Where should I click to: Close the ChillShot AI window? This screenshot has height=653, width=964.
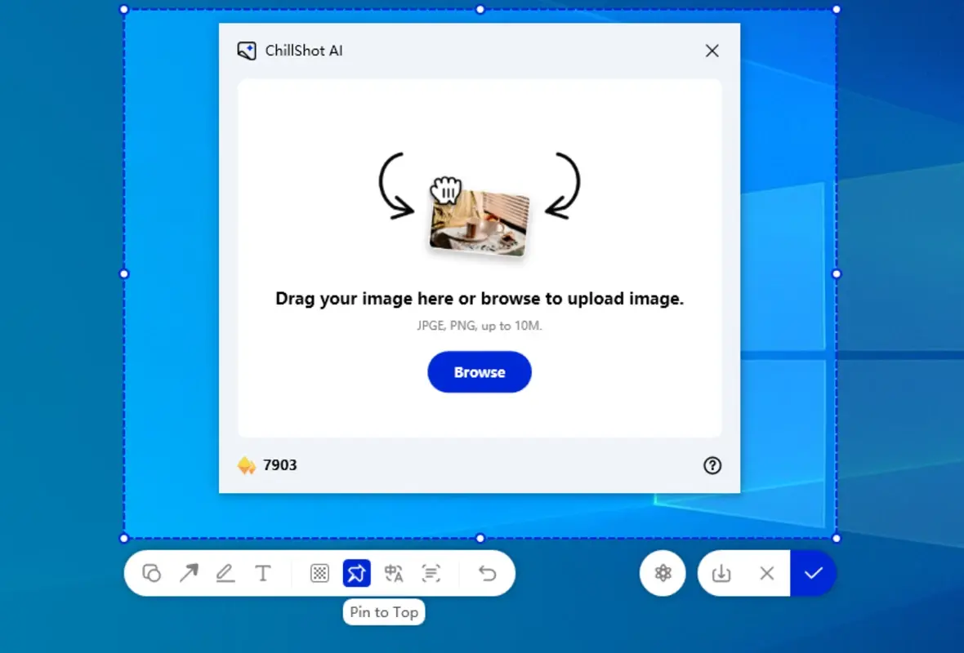(711, 51)
